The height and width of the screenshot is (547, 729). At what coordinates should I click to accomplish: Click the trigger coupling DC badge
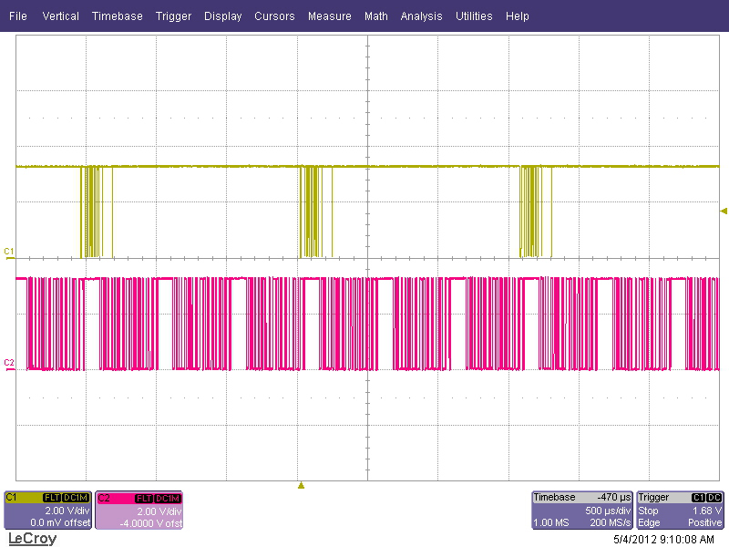tap(714, 498)
